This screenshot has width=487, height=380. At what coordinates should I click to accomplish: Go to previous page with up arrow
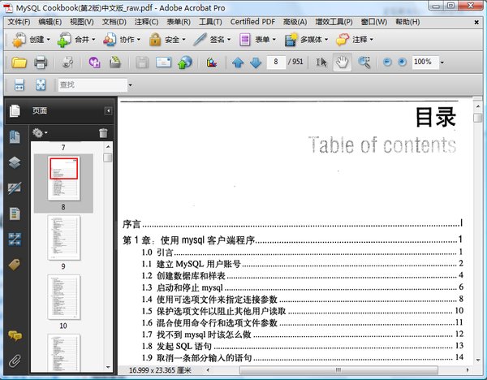(x=238, y=63)
